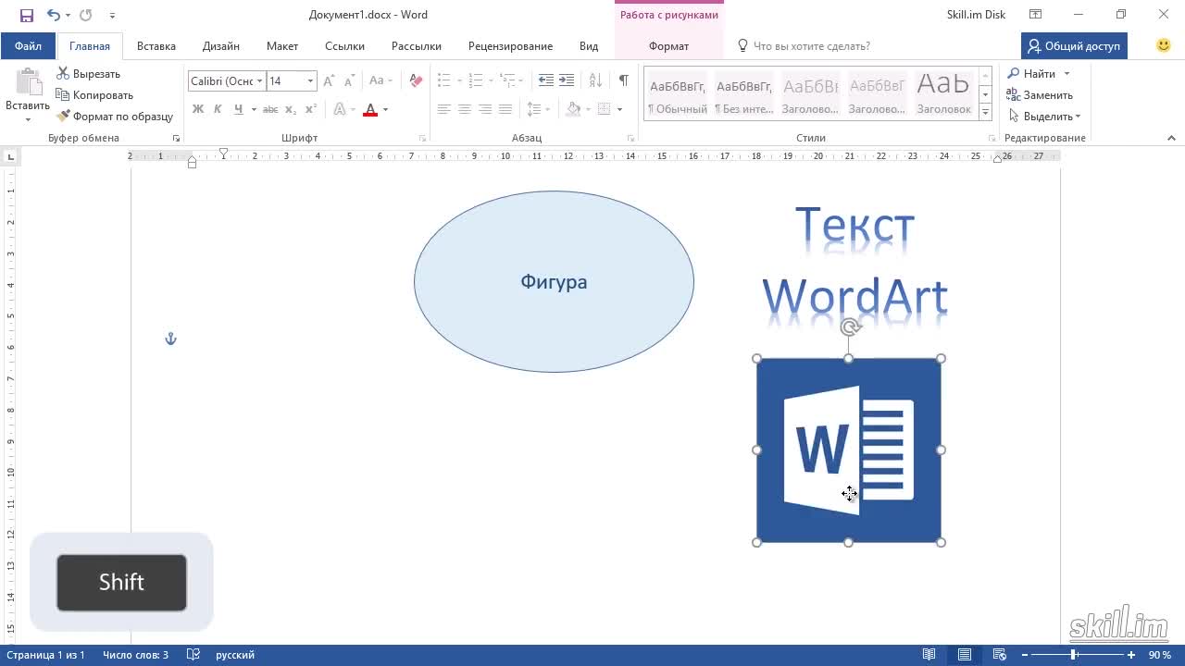Expand the font color dropdown arrow
Image resolution: width=1185 pixels, height=666 pixels.
pos(385,109)
